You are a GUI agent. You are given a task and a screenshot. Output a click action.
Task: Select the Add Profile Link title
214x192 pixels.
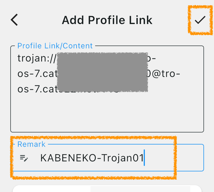[107, 20]
